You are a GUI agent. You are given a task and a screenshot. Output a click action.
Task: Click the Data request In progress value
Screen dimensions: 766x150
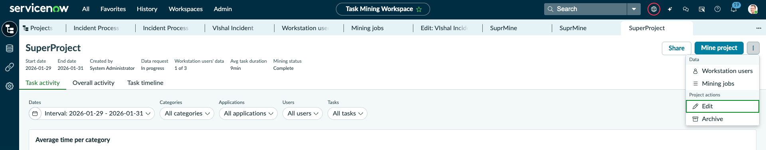click(152, 69)
